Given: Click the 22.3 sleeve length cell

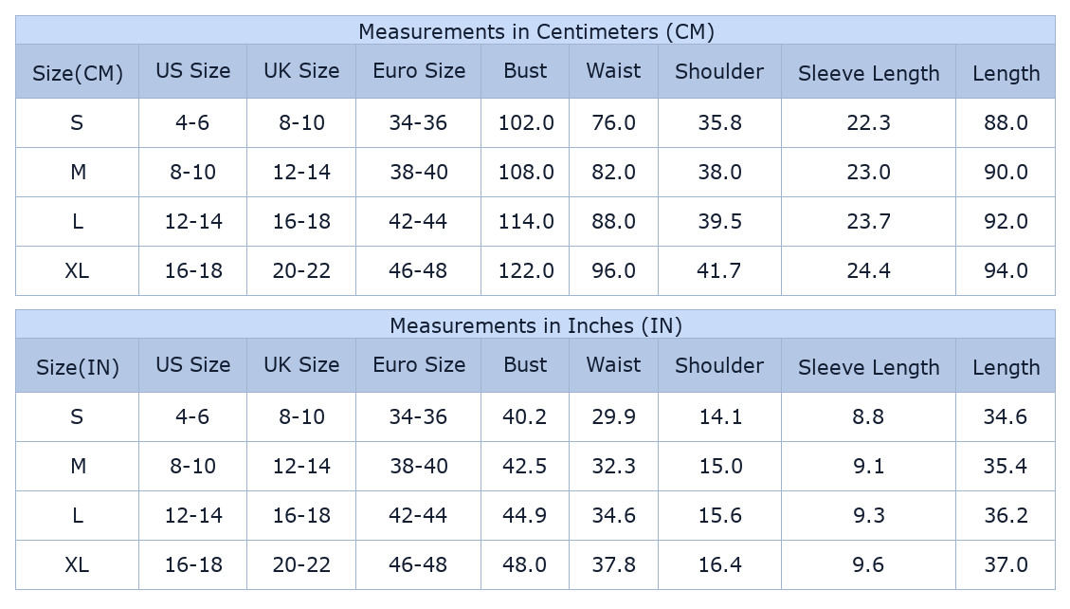Looking at the screenshot, I should pyautogui.click(x=868, y=123).
